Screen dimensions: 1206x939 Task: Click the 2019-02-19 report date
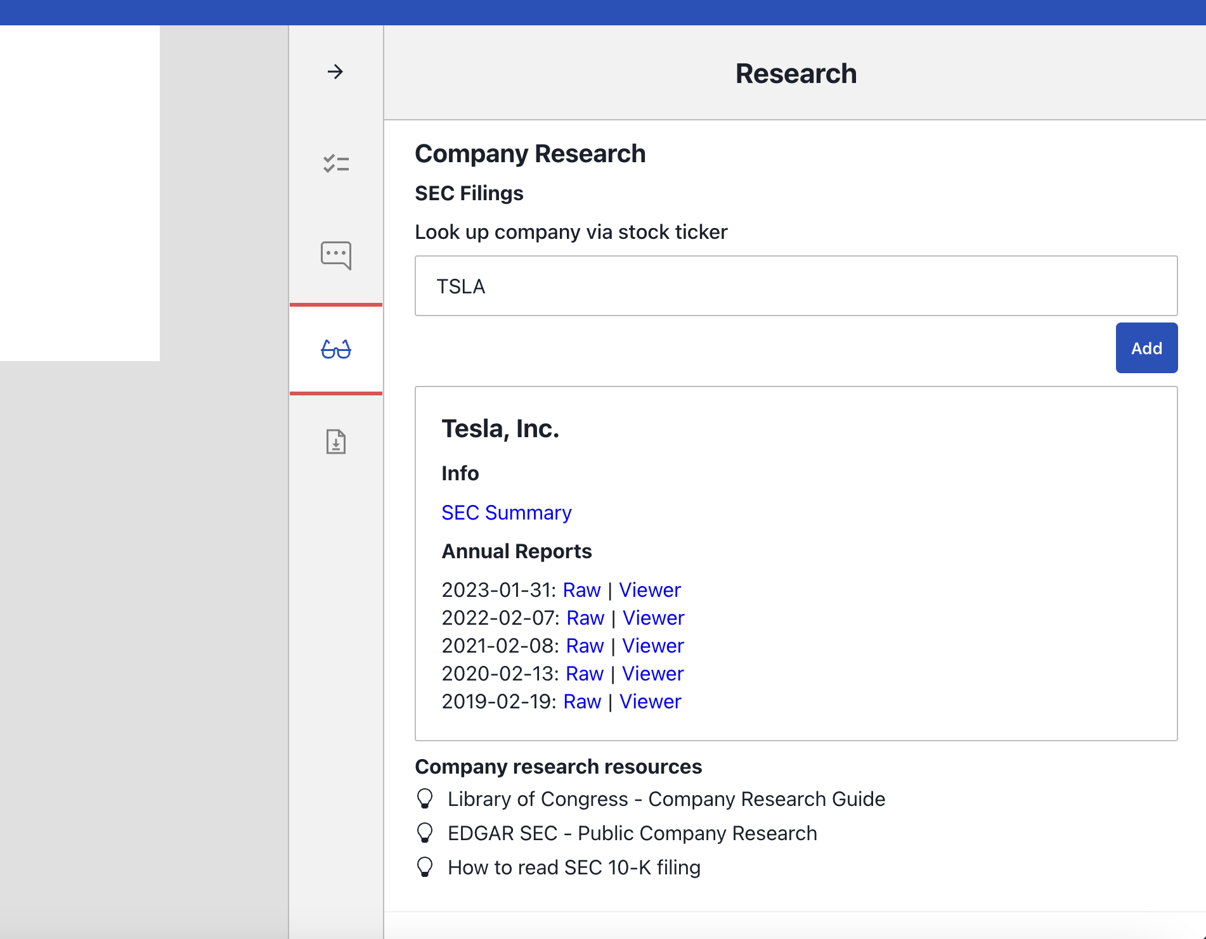pyautogui.click(x=499, y=701)
